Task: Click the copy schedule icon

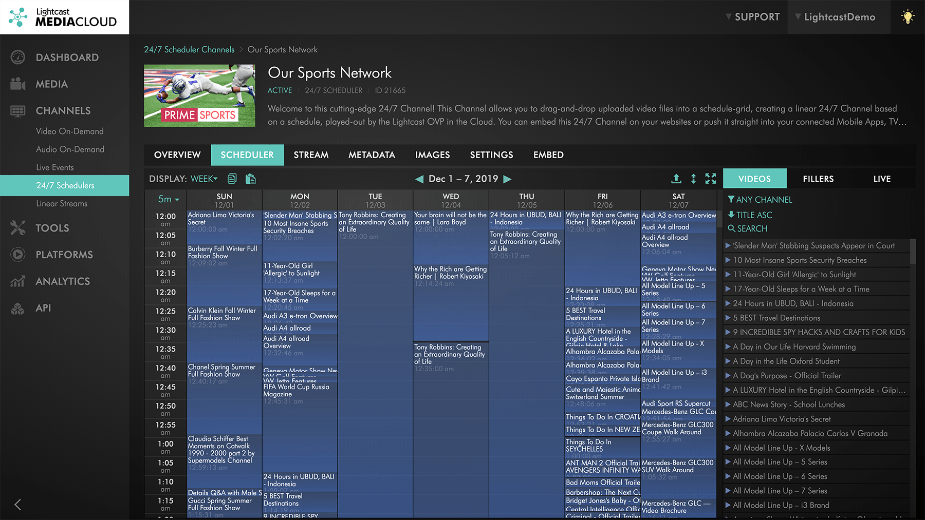Action: 232,179
